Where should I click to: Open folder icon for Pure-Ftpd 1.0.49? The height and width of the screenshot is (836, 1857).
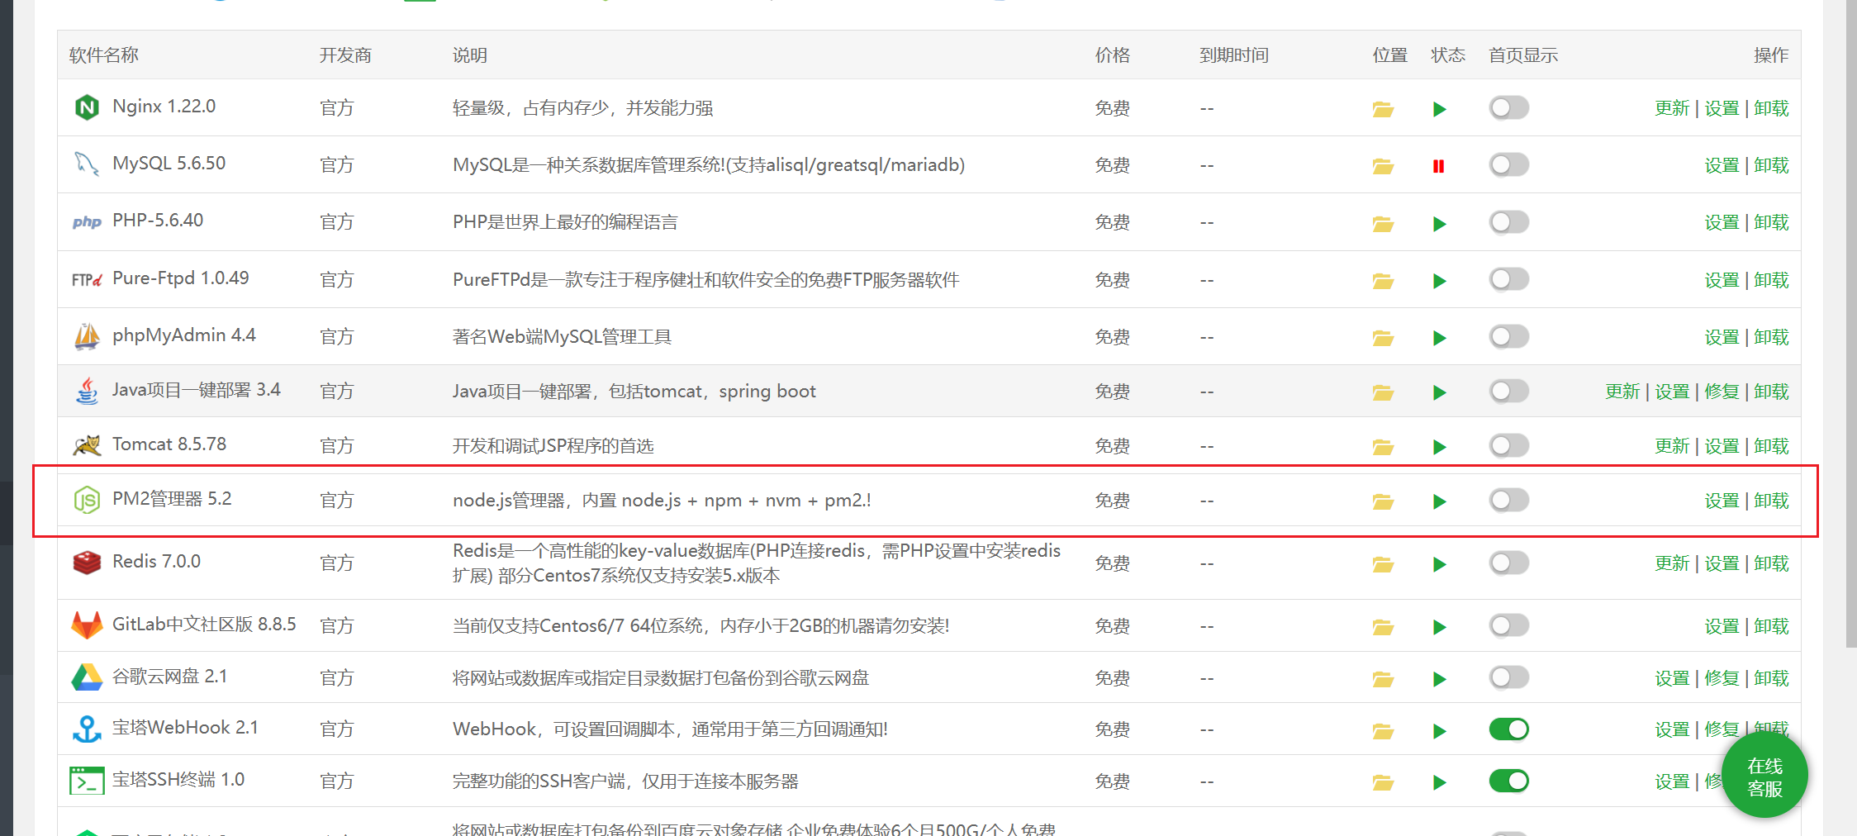tap(1383, 281)
